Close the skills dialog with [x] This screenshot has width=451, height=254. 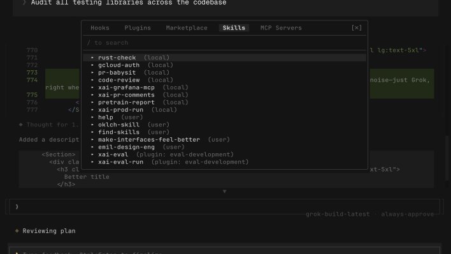356,27
